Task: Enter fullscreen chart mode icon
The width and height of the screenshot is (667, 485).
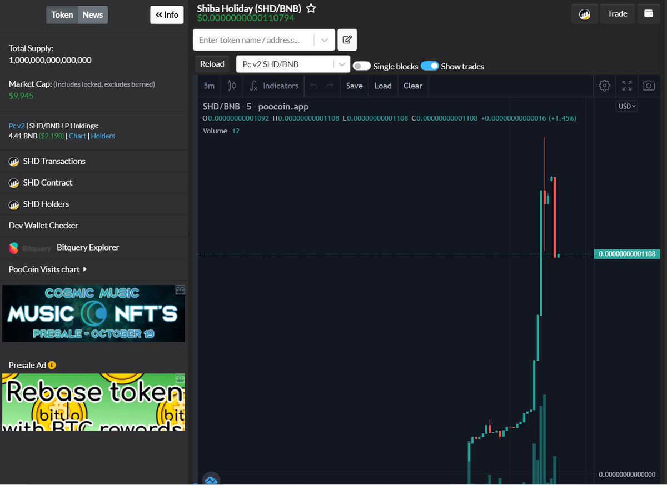Action: (x=627, y=86)
